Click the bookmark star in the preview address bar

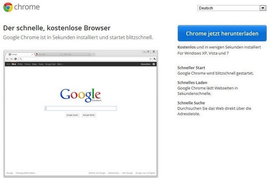(151, 59)
